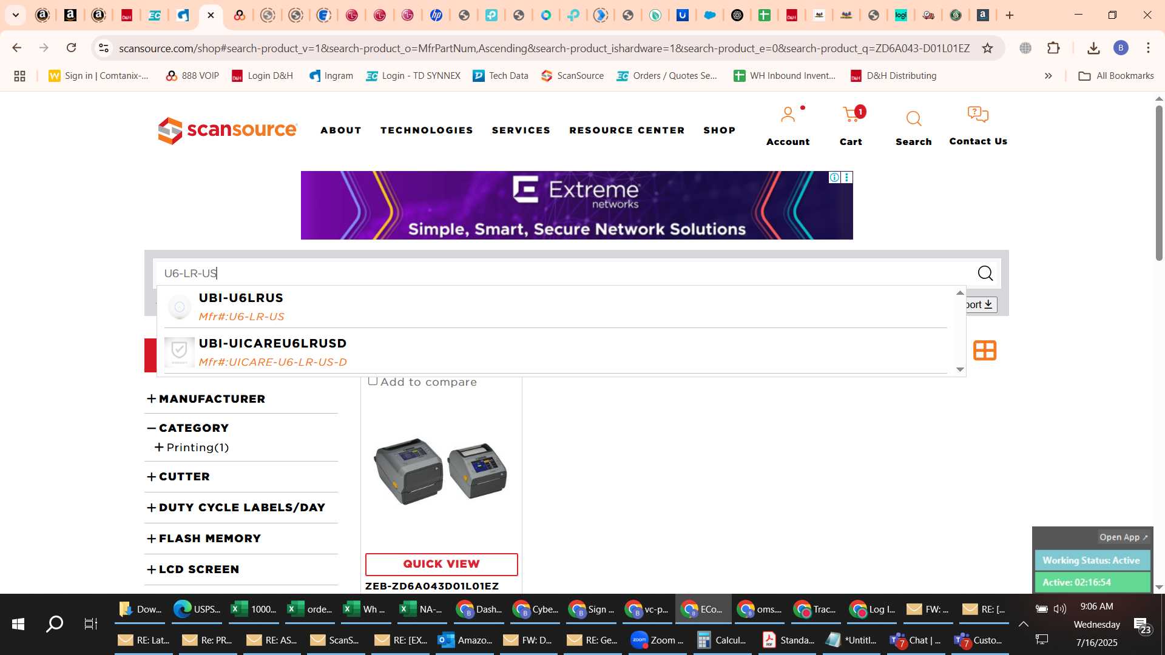
Task: Switch to grid view icon
Action: point(985,351)
